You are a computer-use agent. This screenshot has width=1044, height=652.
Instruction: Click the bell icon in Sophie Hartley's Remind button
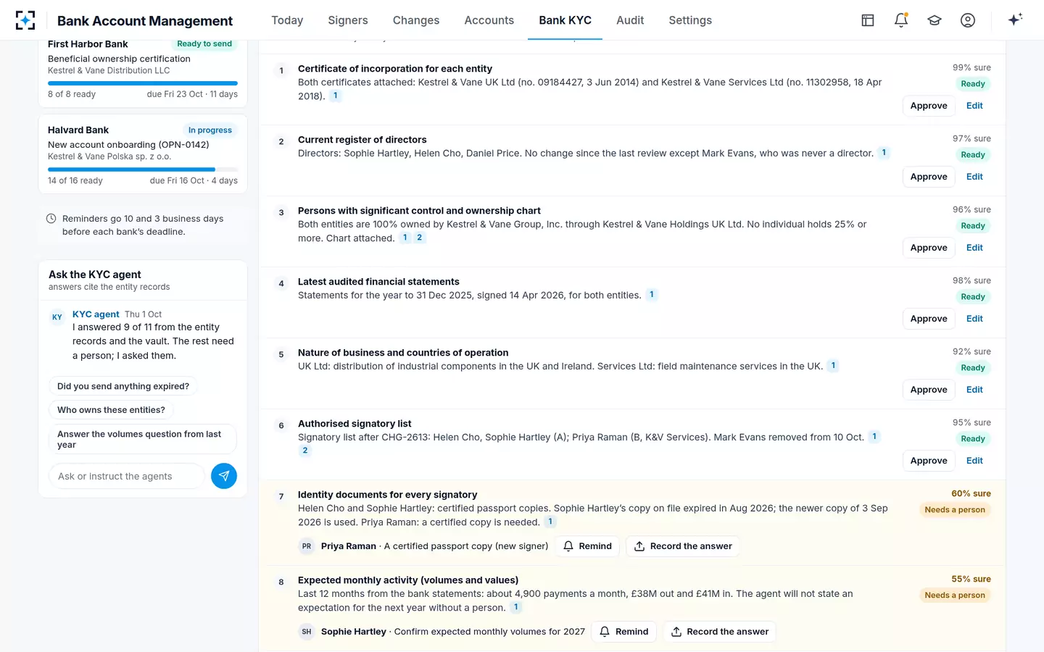tap(605, 632)
